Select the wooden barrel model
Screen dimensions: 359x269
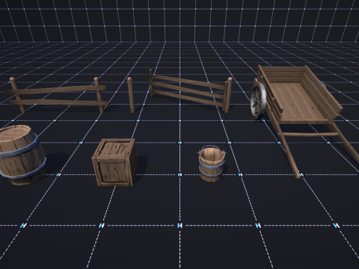22,155
